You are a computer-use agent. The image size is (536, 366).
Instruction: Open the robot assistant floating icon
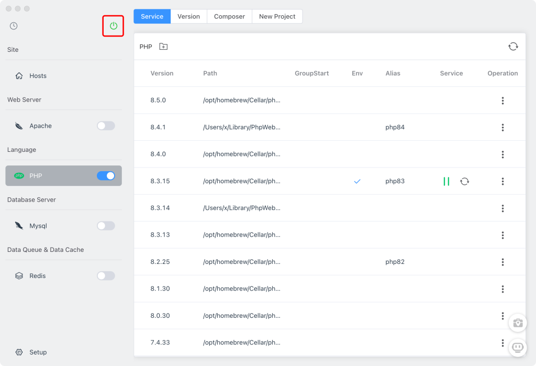(x=518, y=347)
